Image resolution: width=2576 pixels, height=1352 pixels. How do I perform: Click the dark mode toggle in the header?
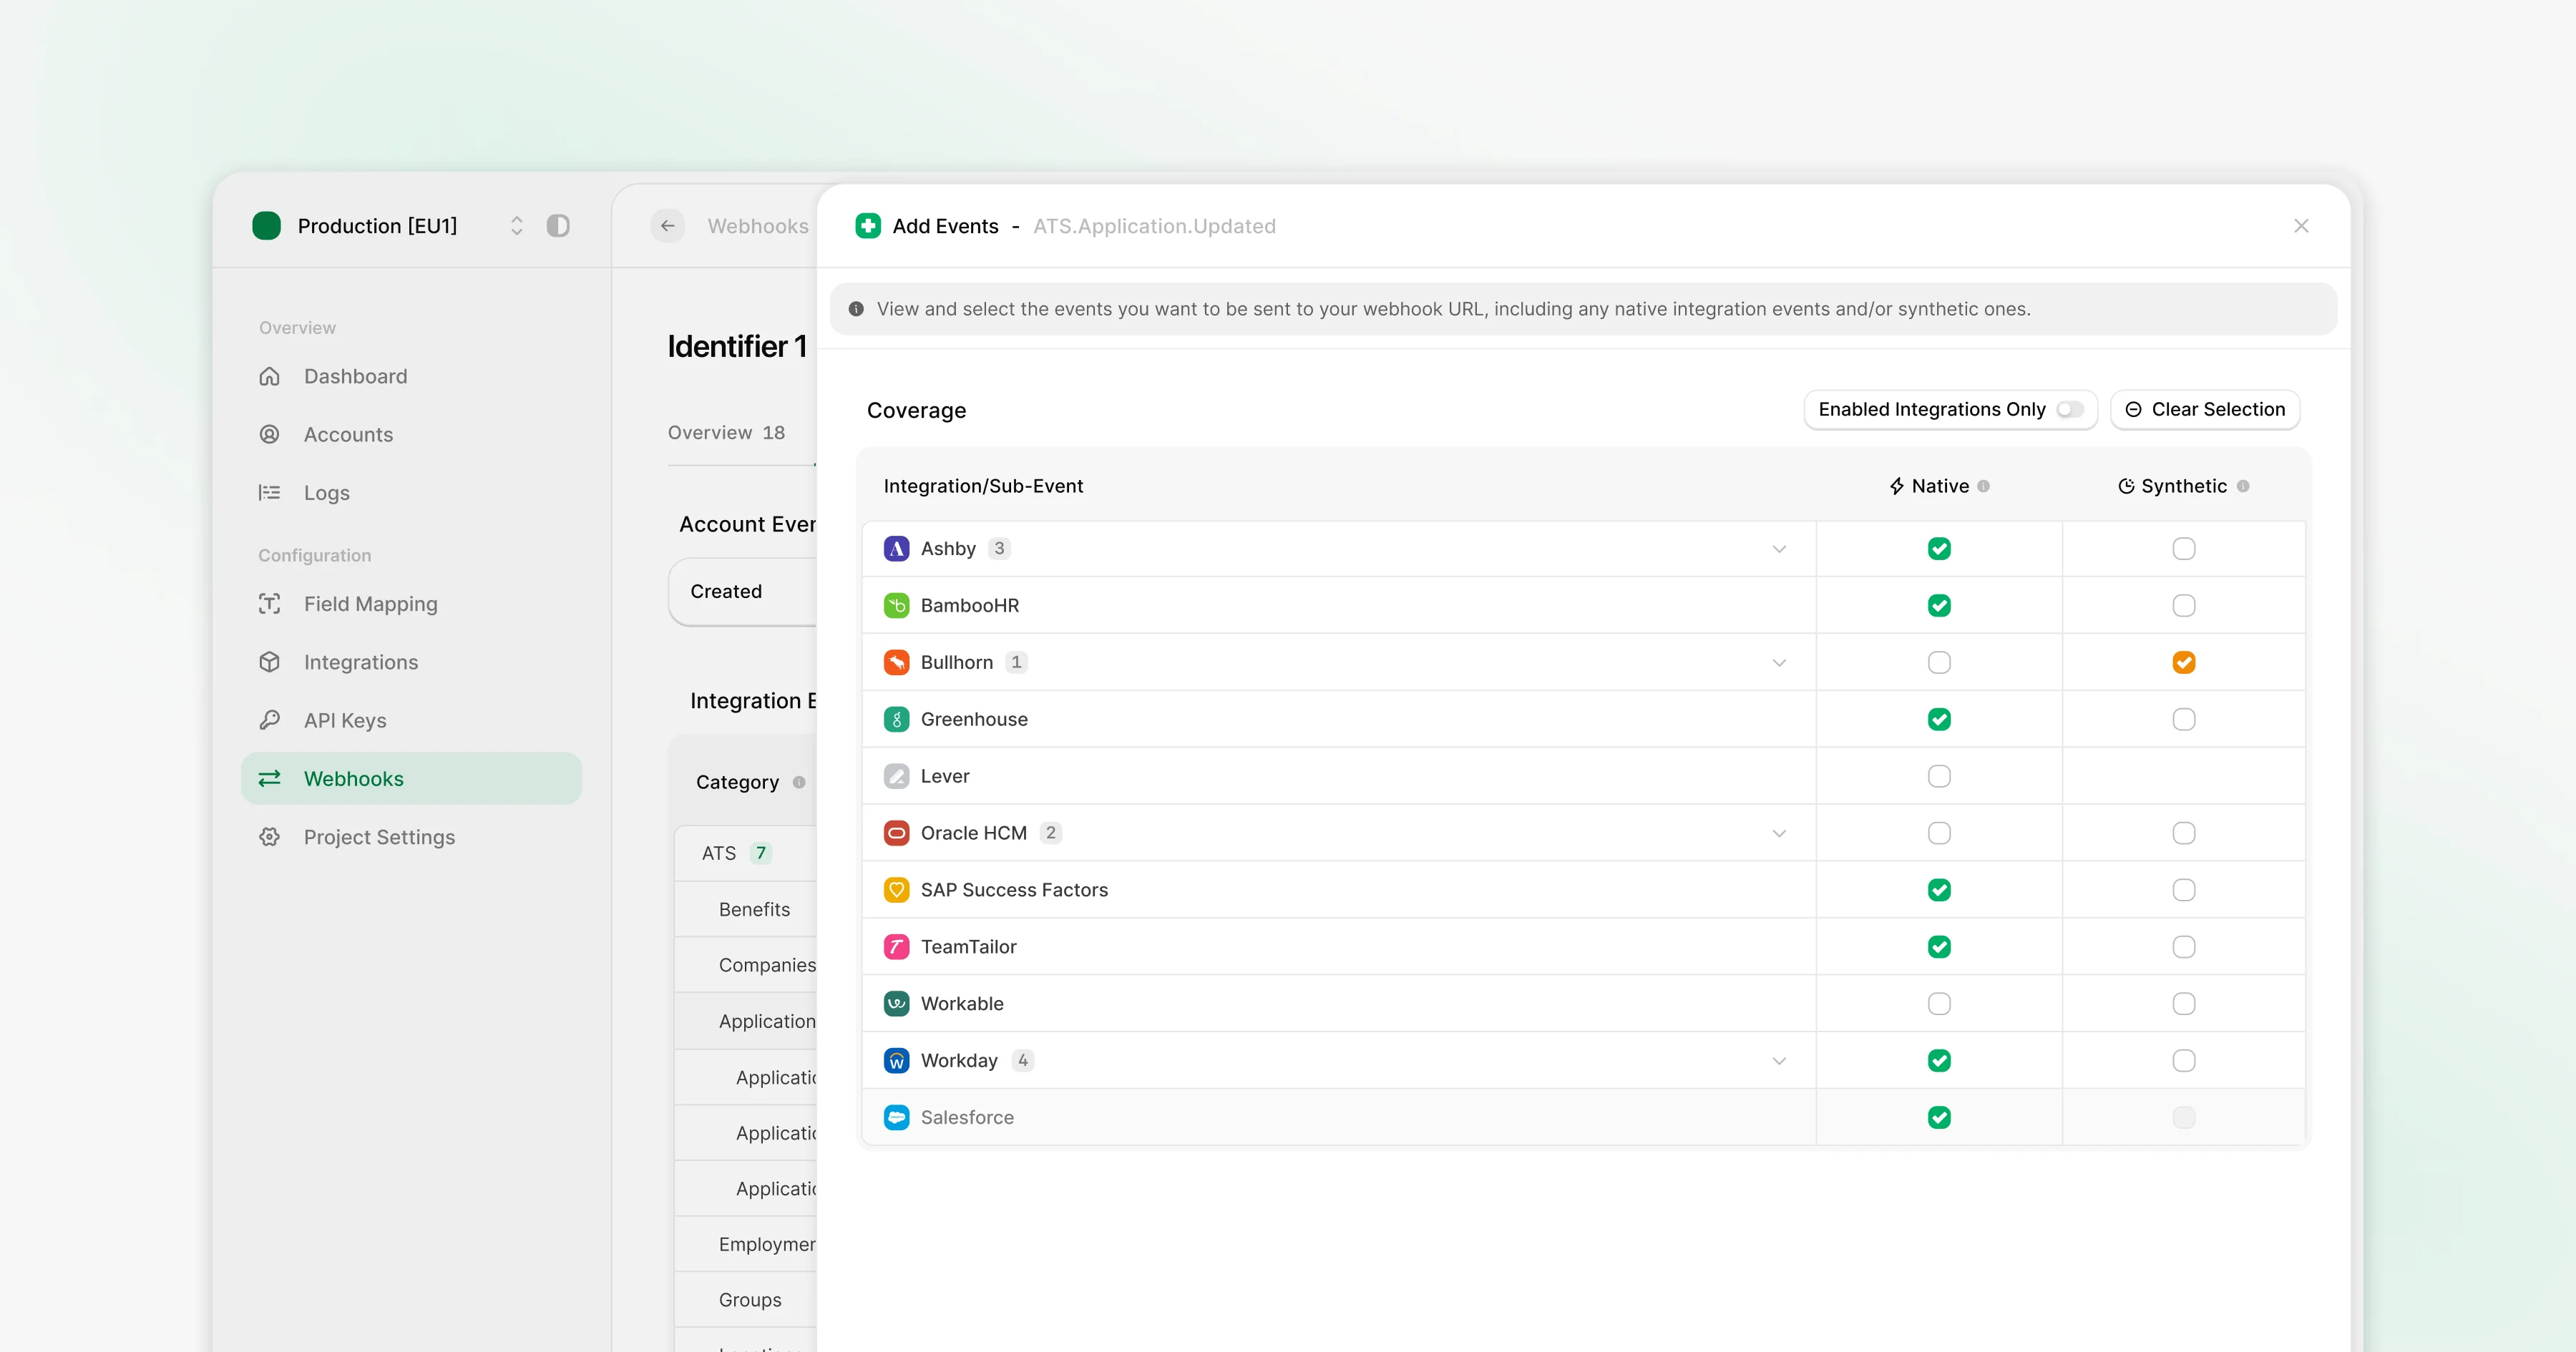pos(559,226)
